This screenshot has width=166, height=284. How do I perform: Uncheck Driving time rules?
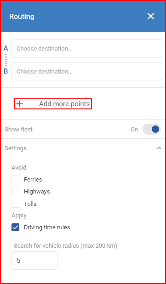(15, 227)
